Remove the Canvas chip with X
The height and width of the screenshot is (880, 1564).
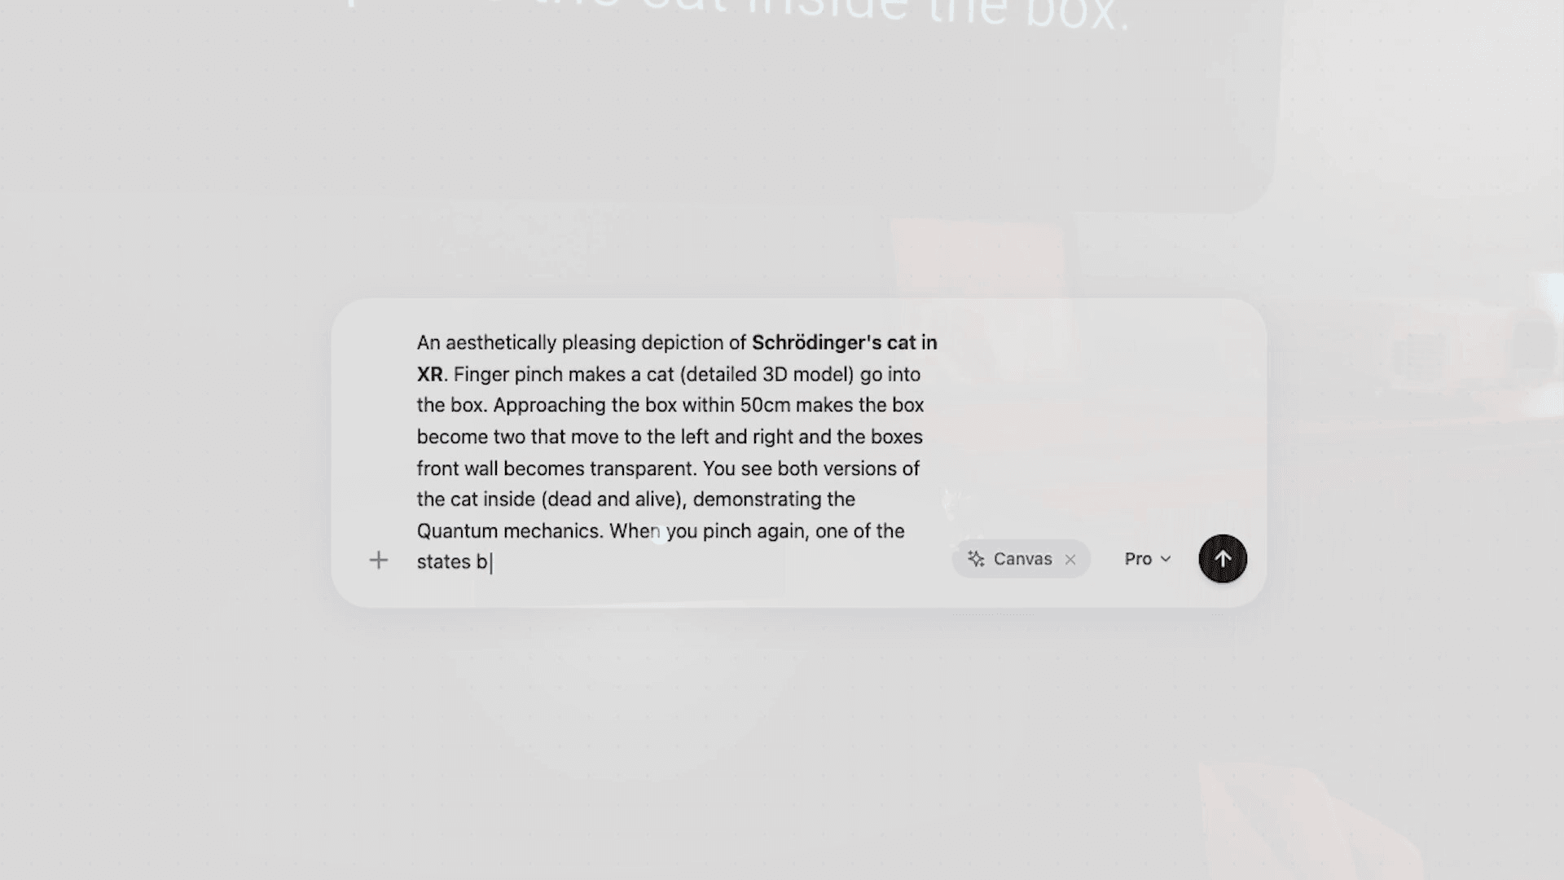click(x=1070, y=559)
